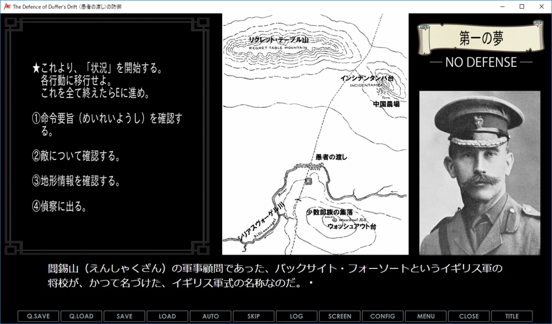Open the quick save with Q.SAVE
The image size is (552, 324).
tap(38, 316)
